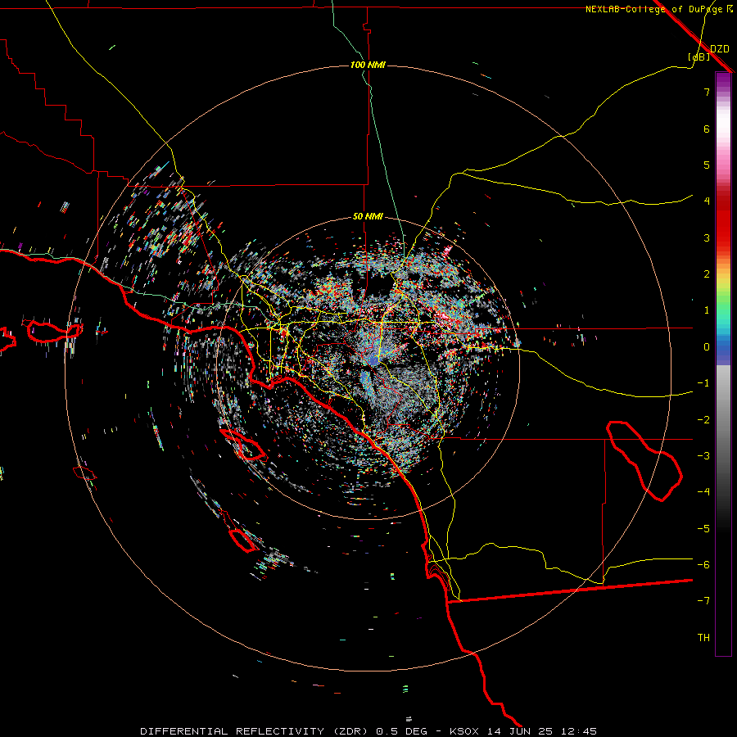Viewport: 737px width, 737px height.
Task: Click the DZD product label above the scale
Action: (x=720, y=49)
